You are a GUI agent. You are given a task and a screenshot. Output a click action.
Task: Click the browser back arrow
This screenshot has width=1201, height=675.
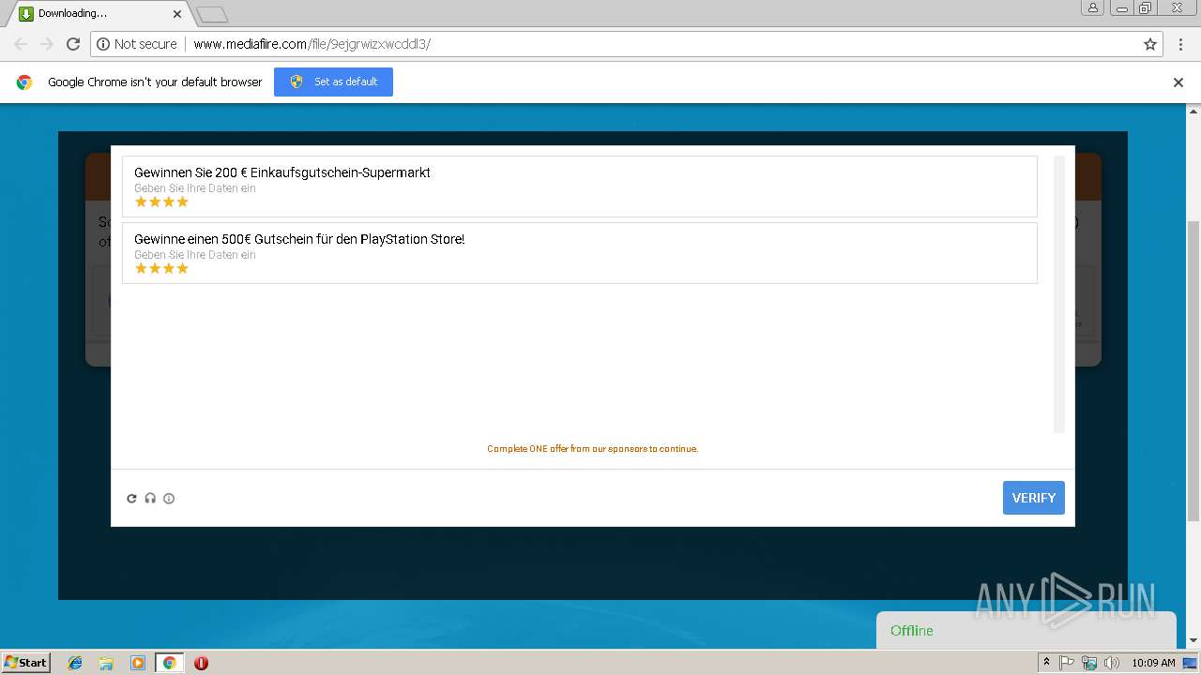[21, 44]
